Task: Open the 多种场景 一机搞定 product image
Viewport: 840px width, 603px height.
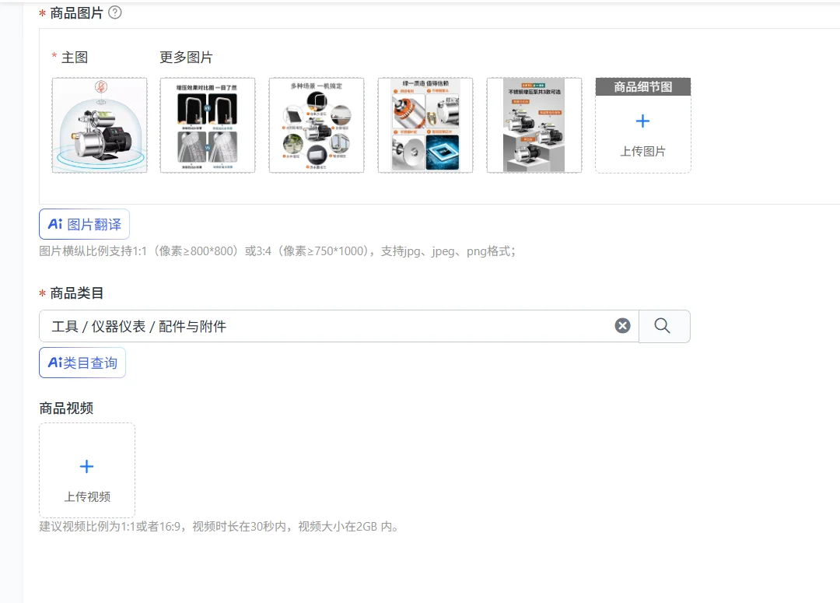Action: [317, 125]
